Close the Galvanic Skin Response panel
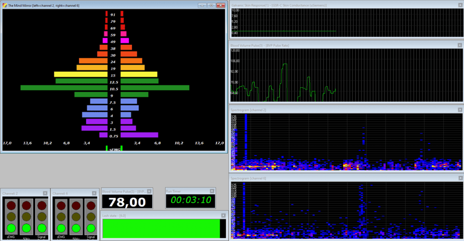464x241 pixels. pyautogui.click(x=460, y=5)
